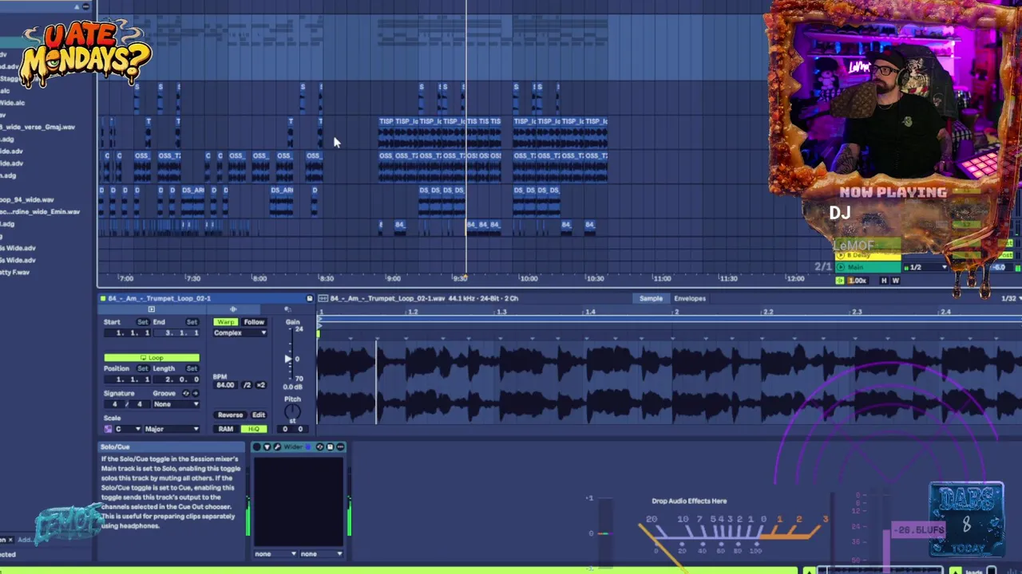The height and width of the screenshot is (574, 1022).
Task: Click the green start marker flag in sample editor
Action: tap(319, 333)
